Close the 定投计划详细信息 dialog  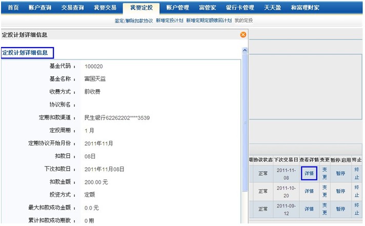tap(243, 35)
